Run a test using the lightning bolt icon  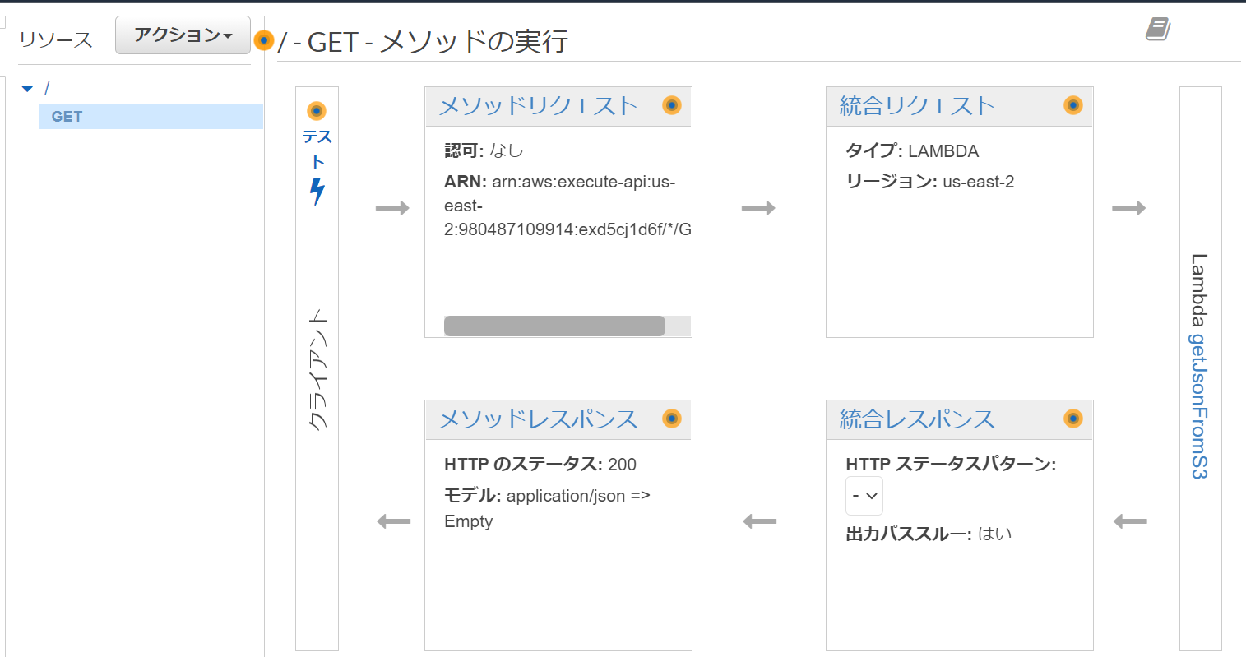click(x=317, y=191)
